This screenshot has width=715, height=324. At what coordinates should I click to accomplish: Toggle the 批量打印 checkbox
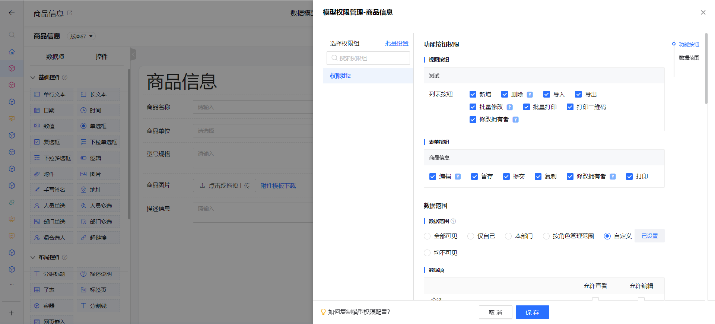point(527,107)
